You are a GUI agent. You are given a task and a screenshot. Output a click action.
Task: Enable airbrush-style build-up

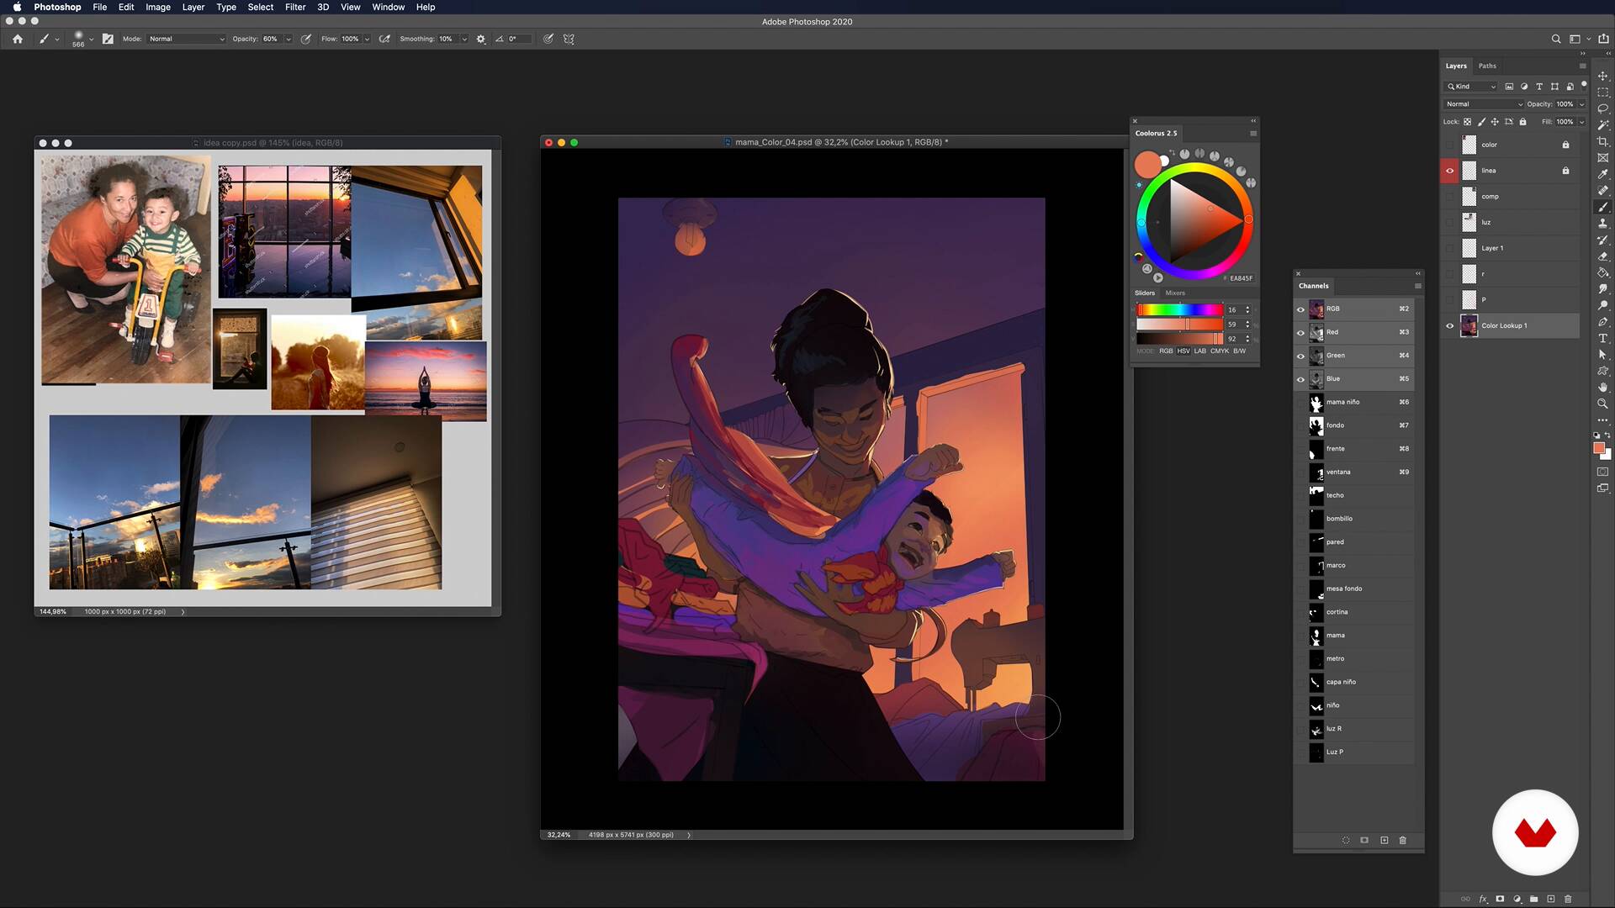[384, 39]
